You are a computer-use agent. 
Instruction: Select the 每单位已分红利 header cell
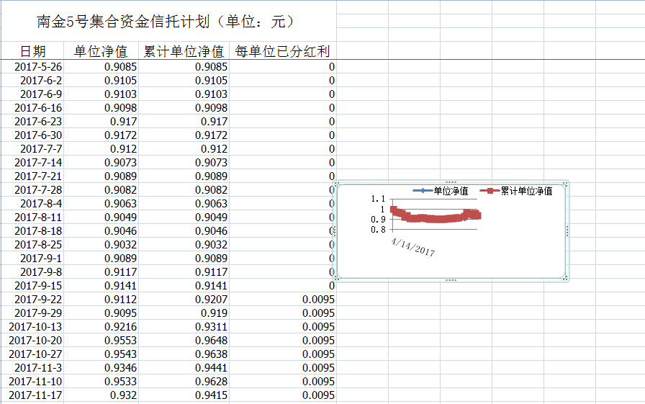pos(283,51)
